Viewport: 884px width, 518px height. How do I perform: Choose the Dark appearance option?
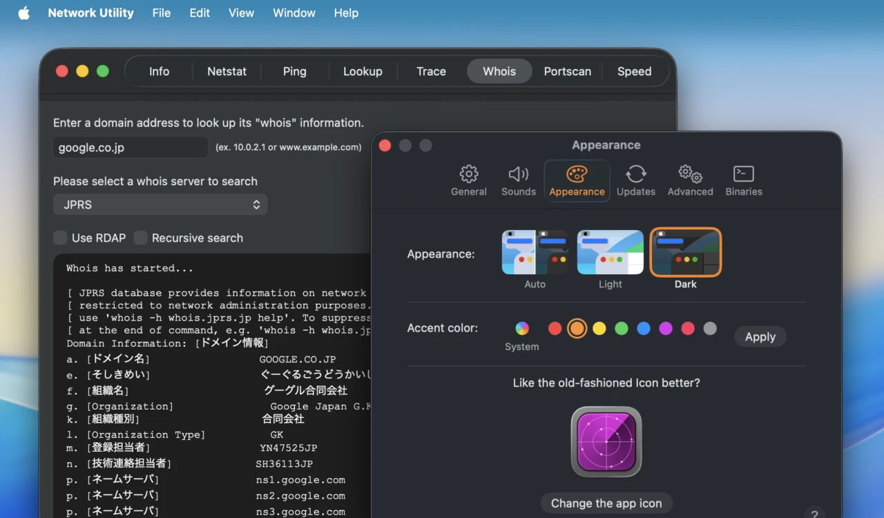pyautogui.click(x=684, y=251)
